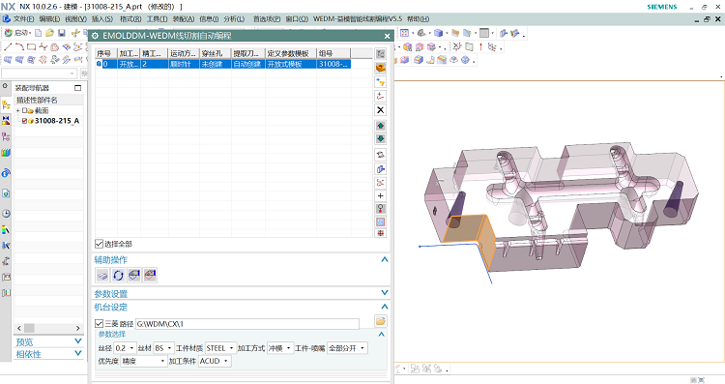Image resolution: width=725 pixels, height=384 pixels.
Task: Sort by the 定义参数模板 column header
Action: click(291, 53)
